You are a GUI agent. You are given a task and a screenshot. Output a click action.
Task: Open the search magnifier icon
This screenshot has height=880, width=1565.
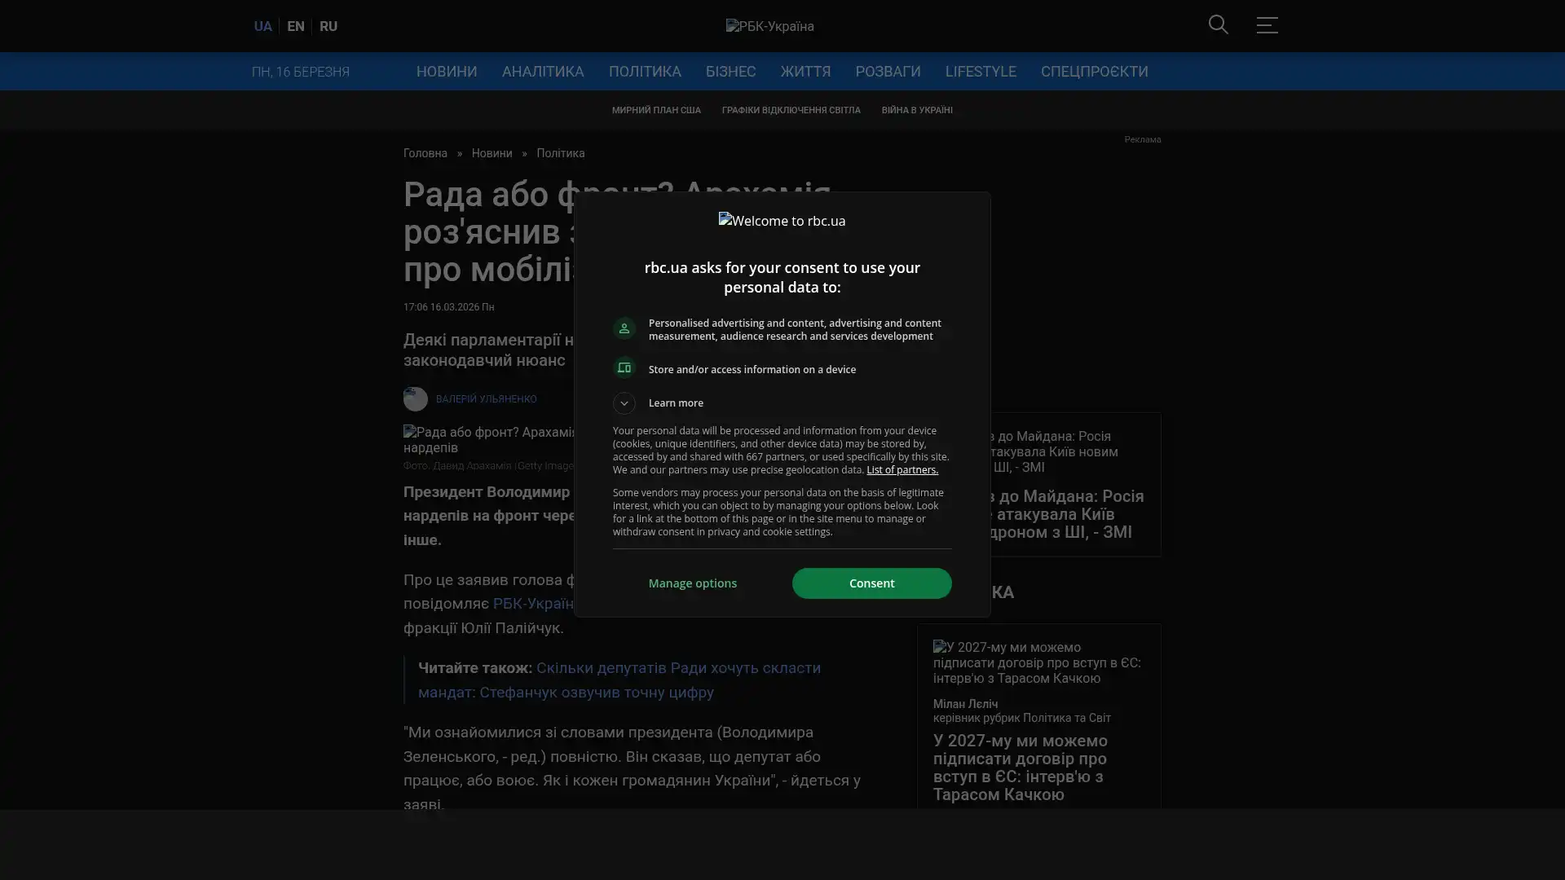[1218, 25]
